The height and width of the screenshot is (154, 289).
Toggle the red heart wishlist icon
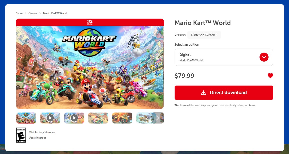pos(270,76)
